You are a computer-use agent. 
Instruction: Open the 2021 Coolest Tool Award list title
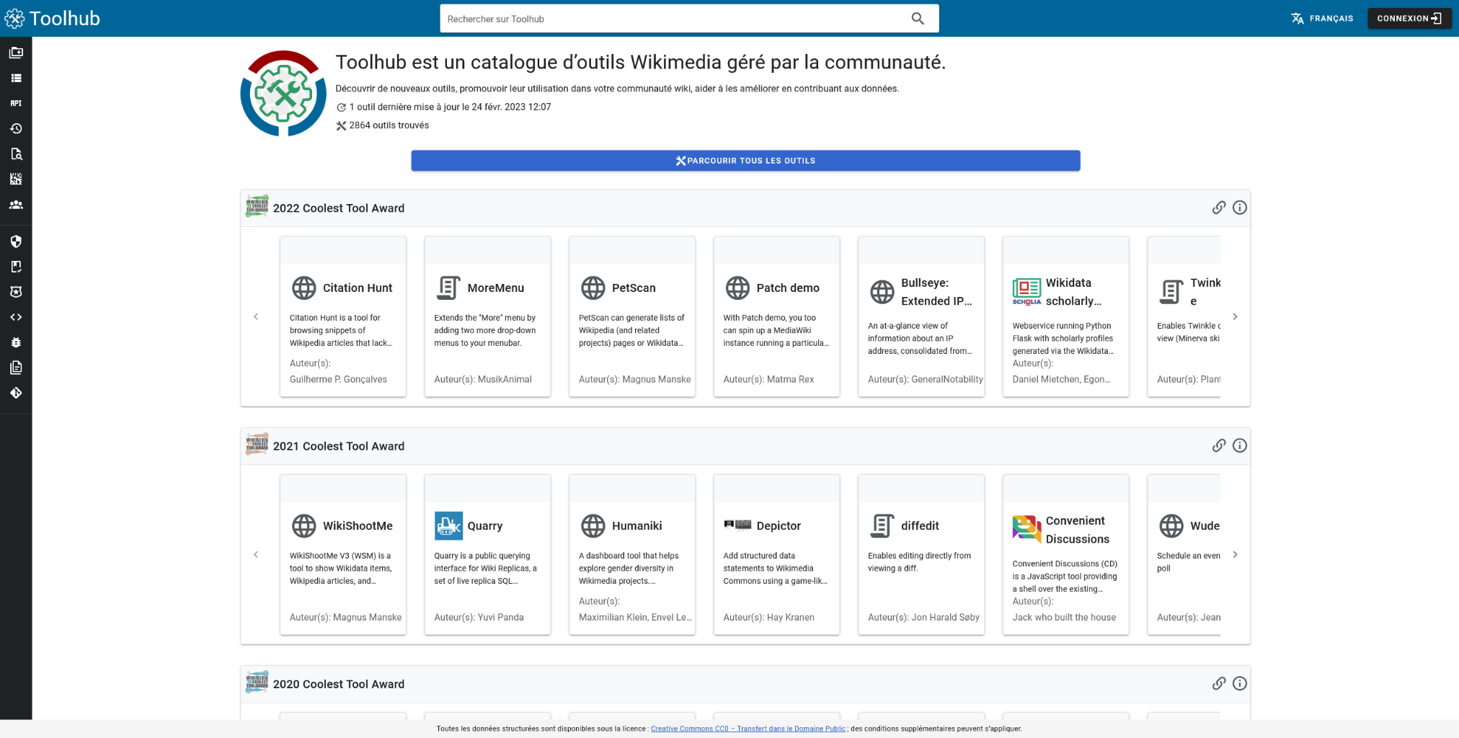(339, 446)
